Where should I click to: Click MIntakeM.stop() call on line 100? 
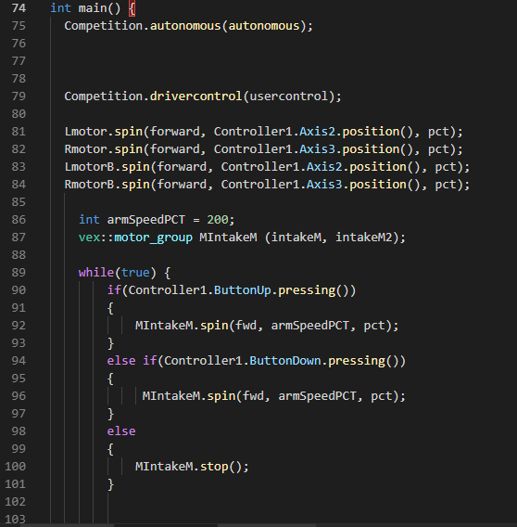point(192,467)
